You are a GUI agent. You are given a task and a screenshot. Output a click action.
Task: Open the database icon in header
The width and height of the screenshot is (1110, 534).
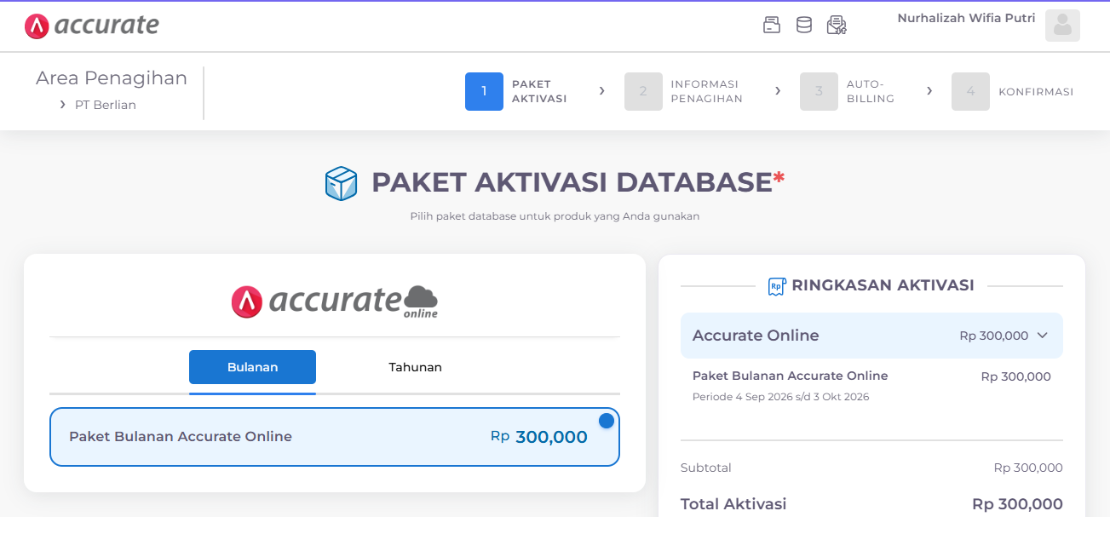pos(803,25)
